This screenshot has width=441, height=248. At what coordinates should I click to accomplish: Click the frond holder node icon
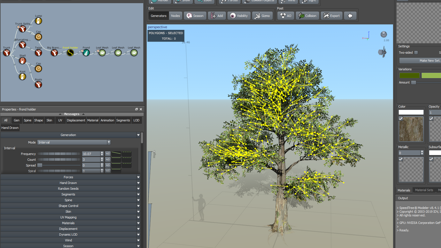coord(70,53)
